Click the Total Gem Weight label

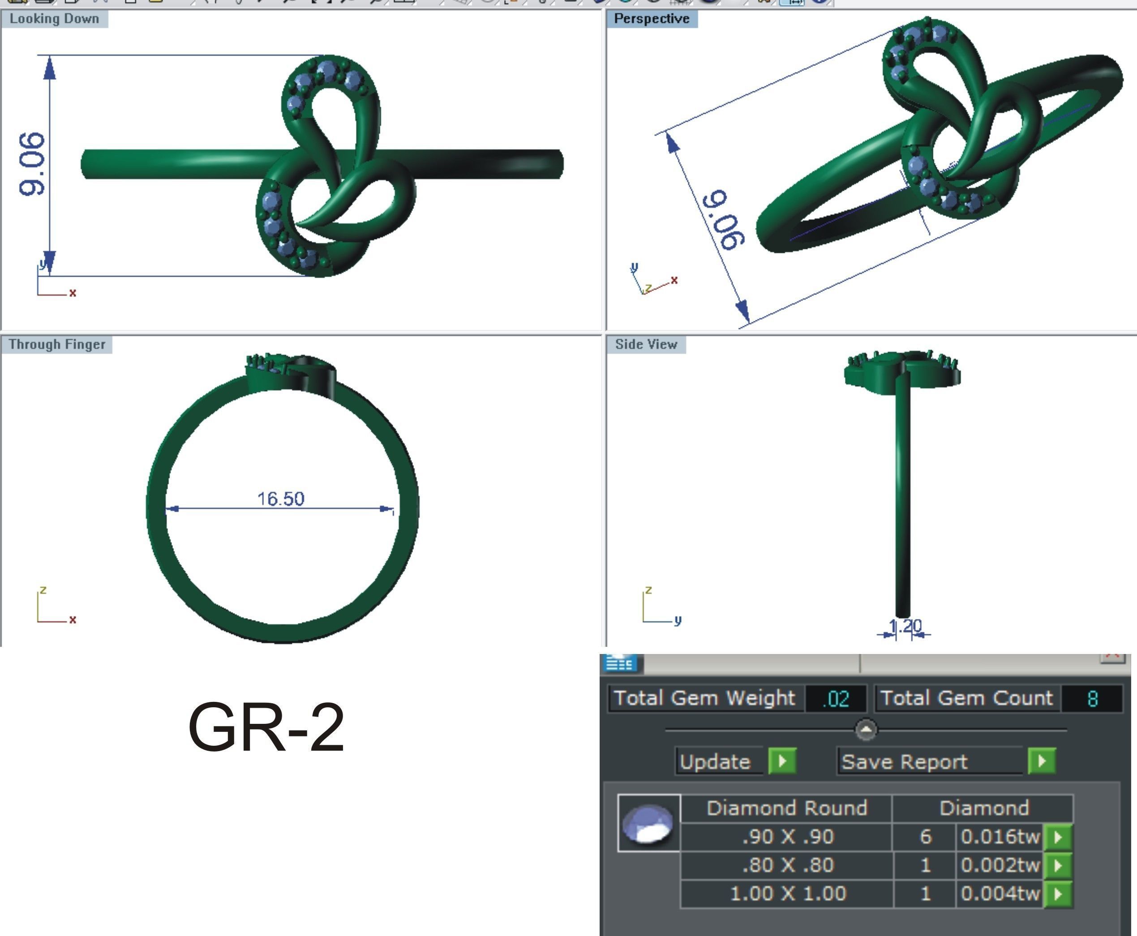pos(705,698)
